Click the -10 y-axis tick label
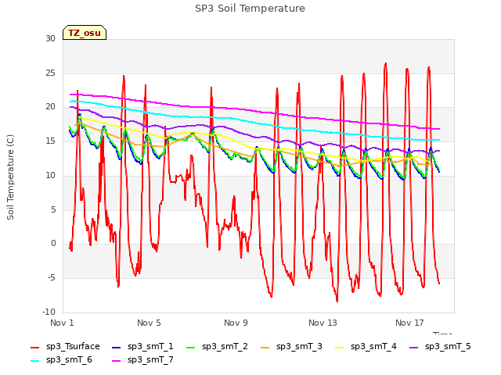The height and width of the screenshot is (375, 501). (49, 312)
